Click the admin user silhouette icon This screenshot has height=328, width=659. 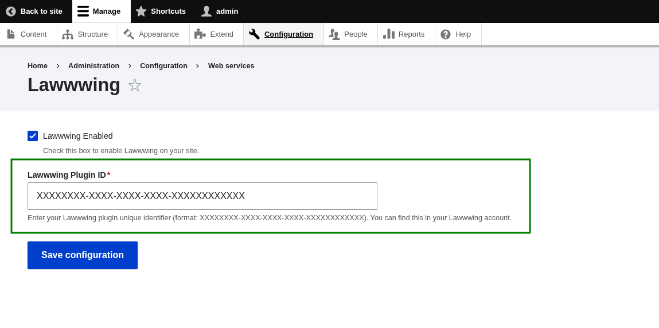click(206, 11)
